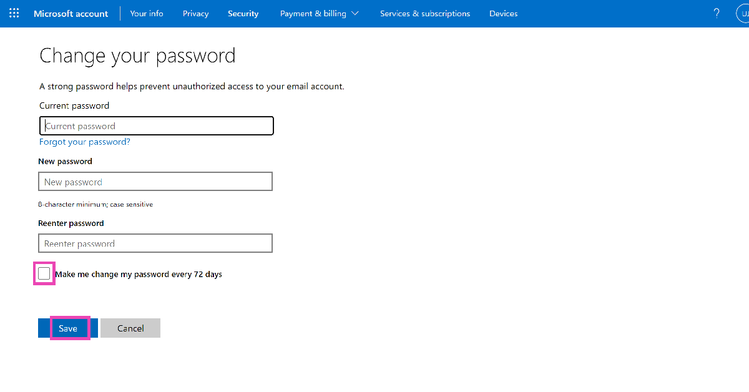Select the Reenter password input box

point(155,243)
